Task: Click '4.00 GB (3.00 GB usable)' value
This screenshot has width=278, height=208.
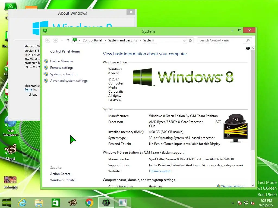Action: (166, 132)
